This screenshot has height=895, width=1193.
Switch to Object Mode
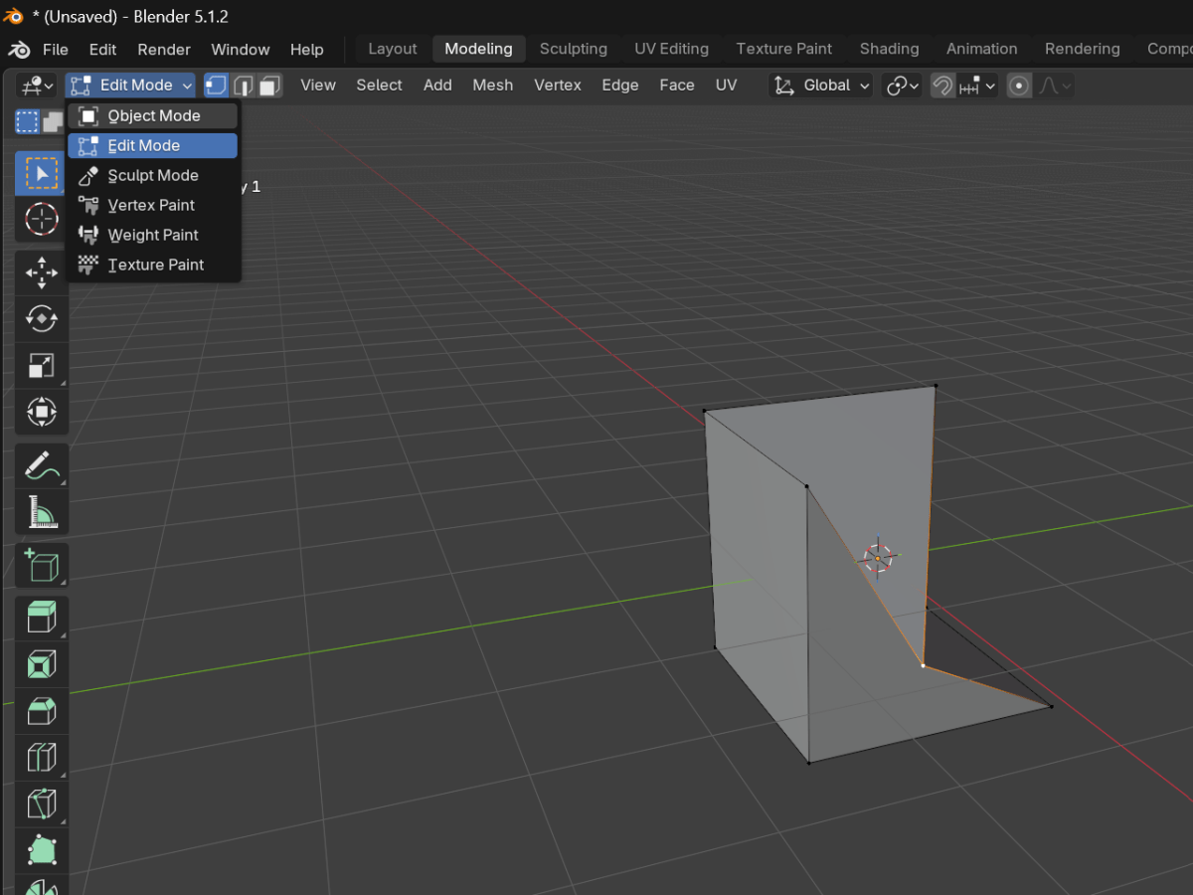(152, 115)
